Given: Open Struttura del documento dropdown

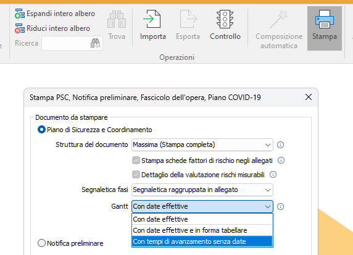Looking at the screenshot, I should pos(202,144).
